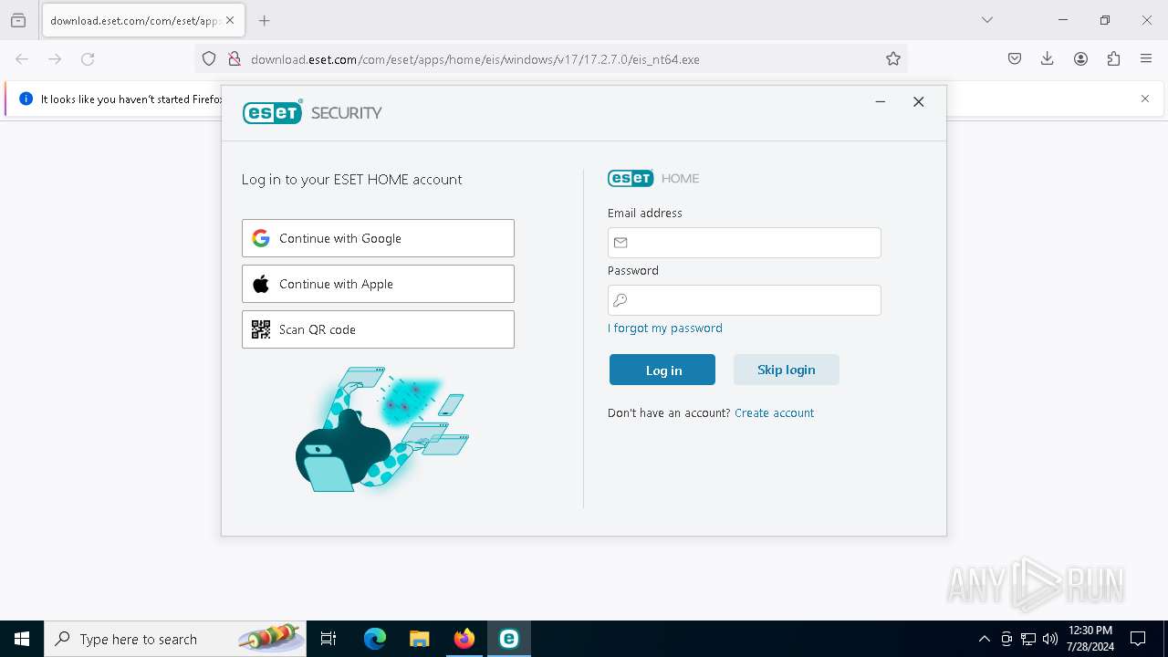Show hidden system tray icons
1168x657 pixels.
pos(984,639)
